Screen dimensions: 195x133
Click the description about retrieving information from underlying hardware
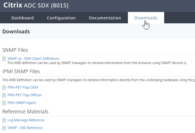click(98, 80)
